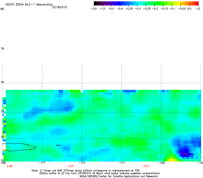Click the red time stamp 2:07
Screen dimensions: 203x178
[x=71, y=166]
